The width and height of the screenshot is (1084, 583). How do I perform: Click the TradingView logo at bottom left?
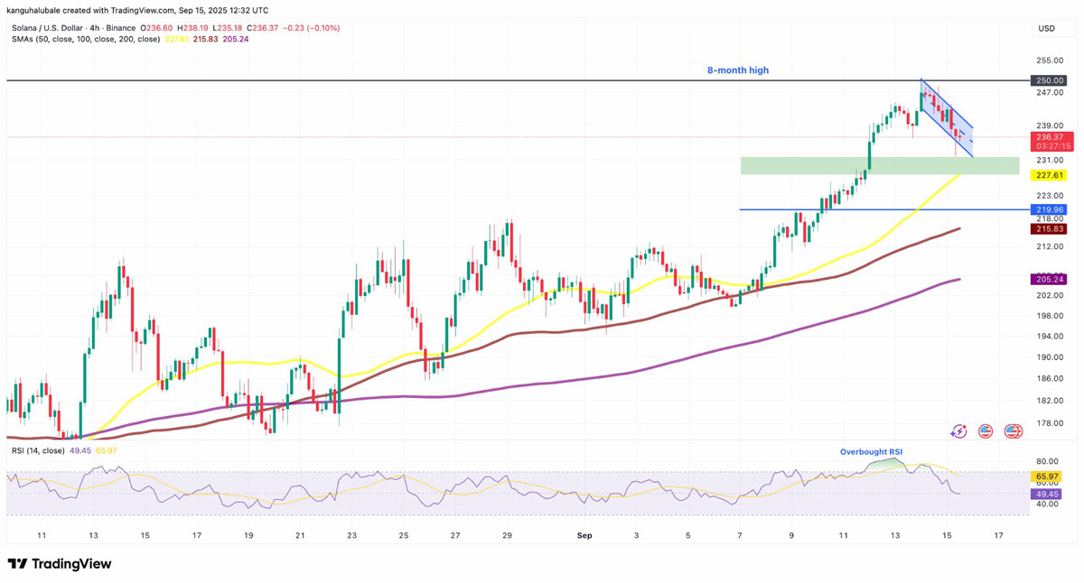point(60,564)
